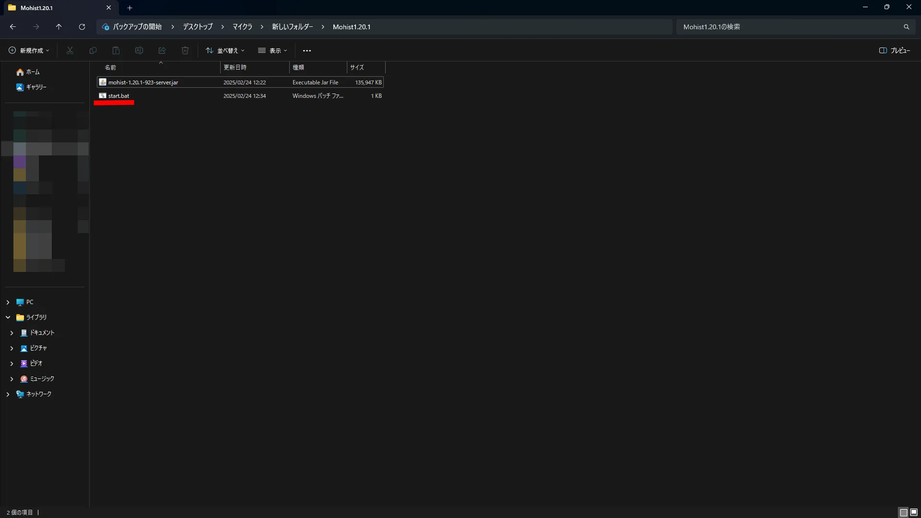Select ネットワーク in navigation pane
921x518 pixels.
point(38,394)
